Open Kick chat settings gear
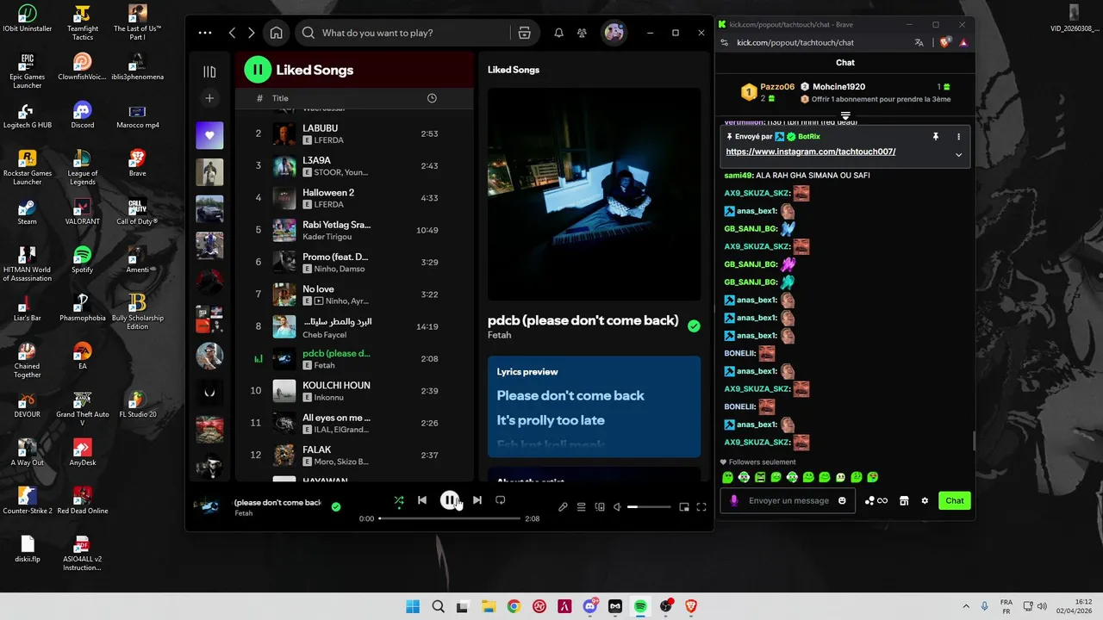 pyautogui.click(x=925, y=500)
